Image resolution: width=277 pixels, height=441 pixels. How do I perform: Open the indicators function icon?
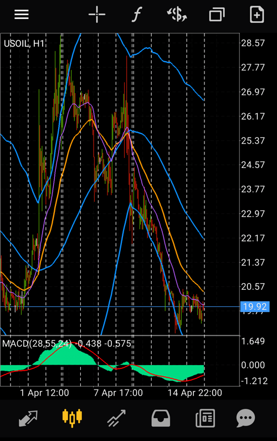137,14
